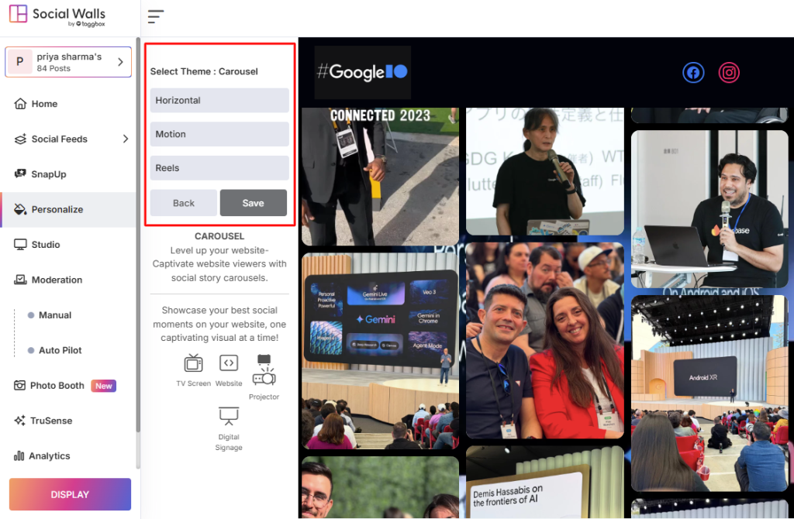Choose the Motion carousel theme

point(219,134)
